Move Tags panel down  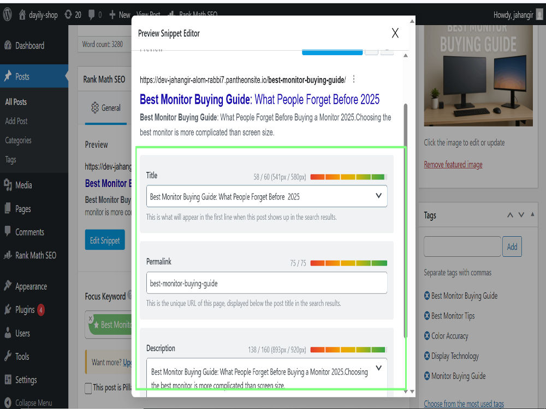(x=521, y=215)
